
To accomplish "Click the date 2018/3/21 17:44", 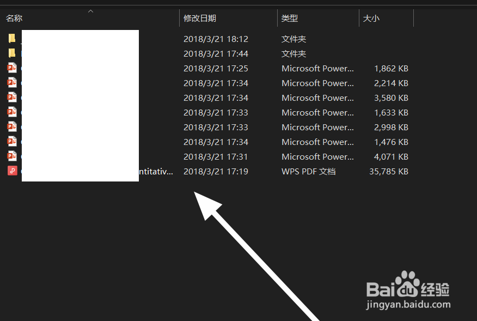I will click(x=216, y=53).
